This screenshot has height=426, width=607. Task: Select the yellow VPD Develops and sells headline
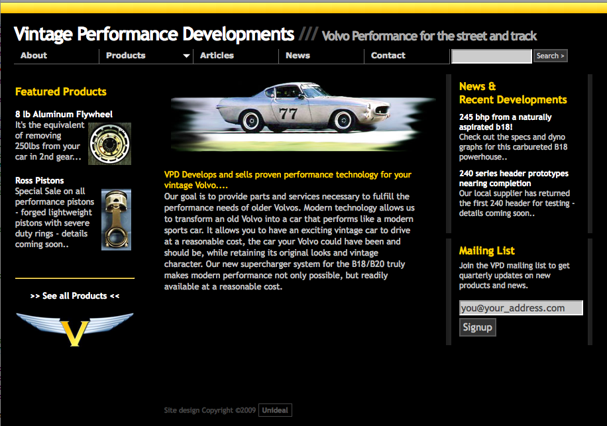pyautogui.click(x=288, y=180)
